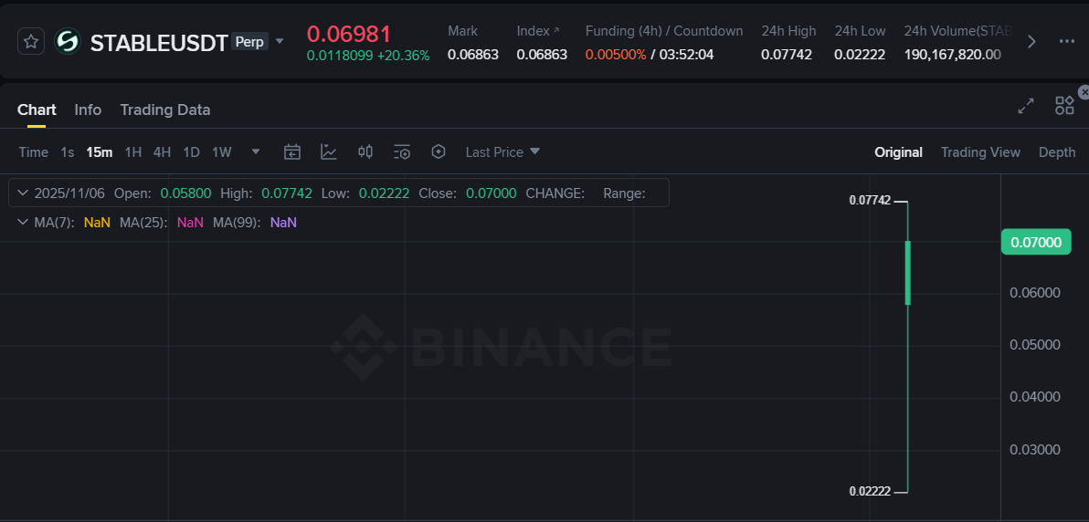
Task: Click the hexagon chart preferences icon
Action: tap(439, 151)
